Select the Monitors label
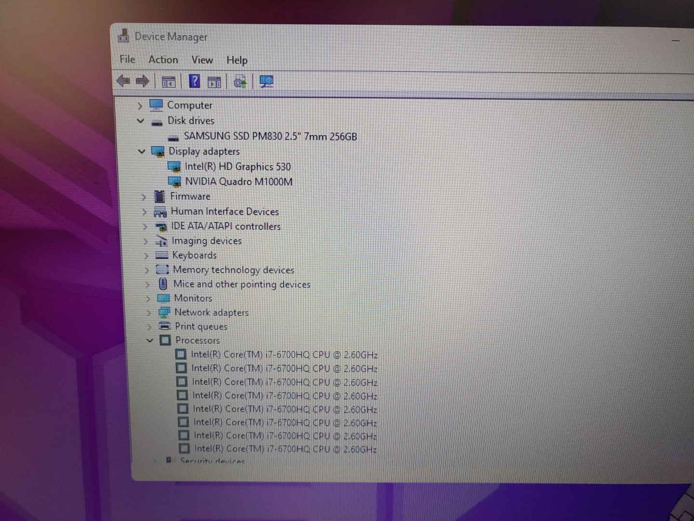Viewport: 694px width, 521px height. 193,298
